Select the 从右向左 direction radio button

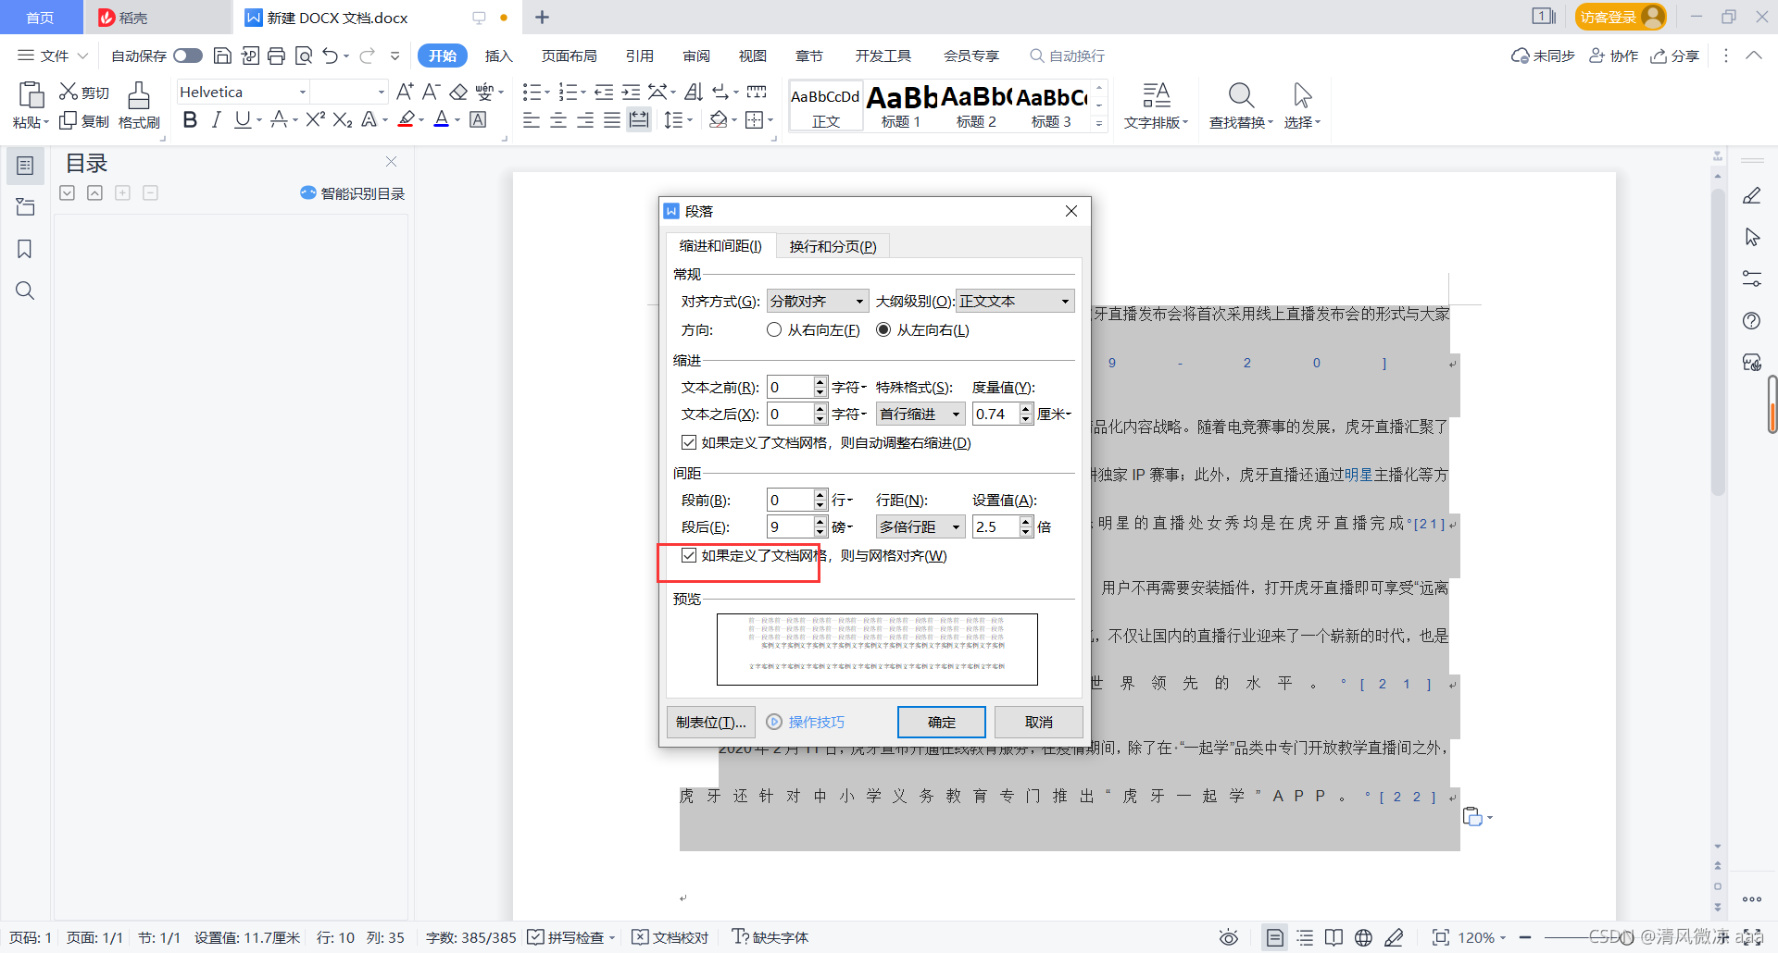[774, 329]
